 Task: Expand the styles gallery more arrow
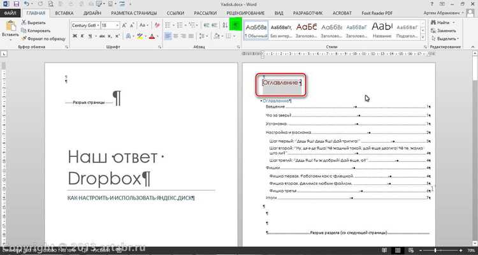point(423,37)
